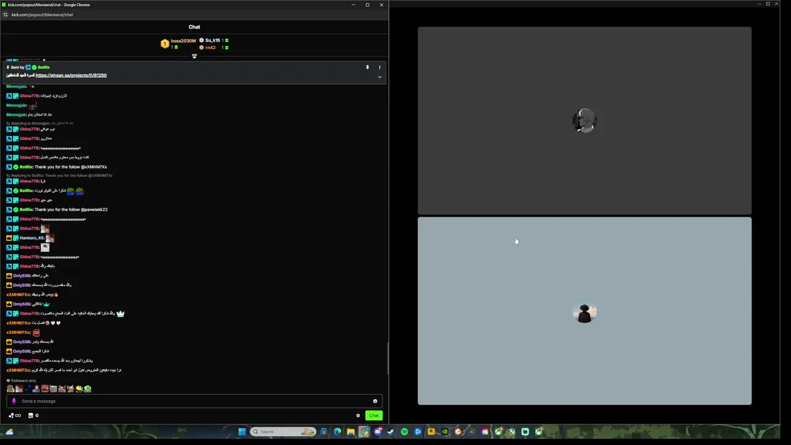Click the gold rank 1 badge
The width and height of the screenshot is (791, 445).
tap(164, 44)
